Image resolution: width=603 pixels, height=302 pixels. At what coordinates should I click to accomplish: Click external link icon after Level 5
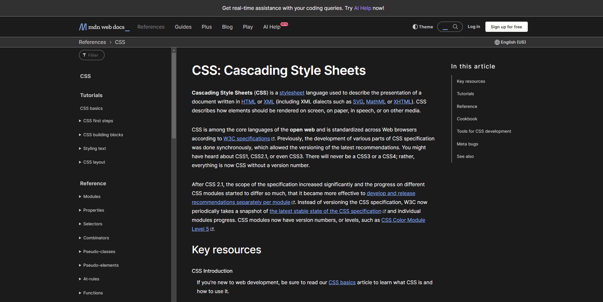click(212, 229)
